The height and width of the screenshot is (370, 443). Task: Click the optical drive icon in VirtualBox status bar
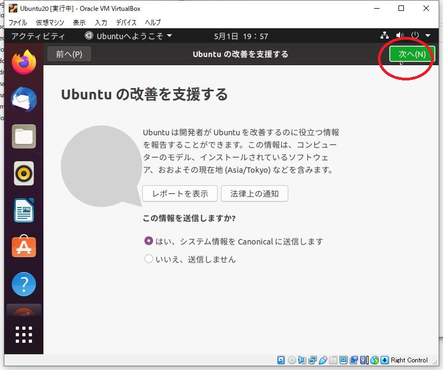(x=292, y=360)
